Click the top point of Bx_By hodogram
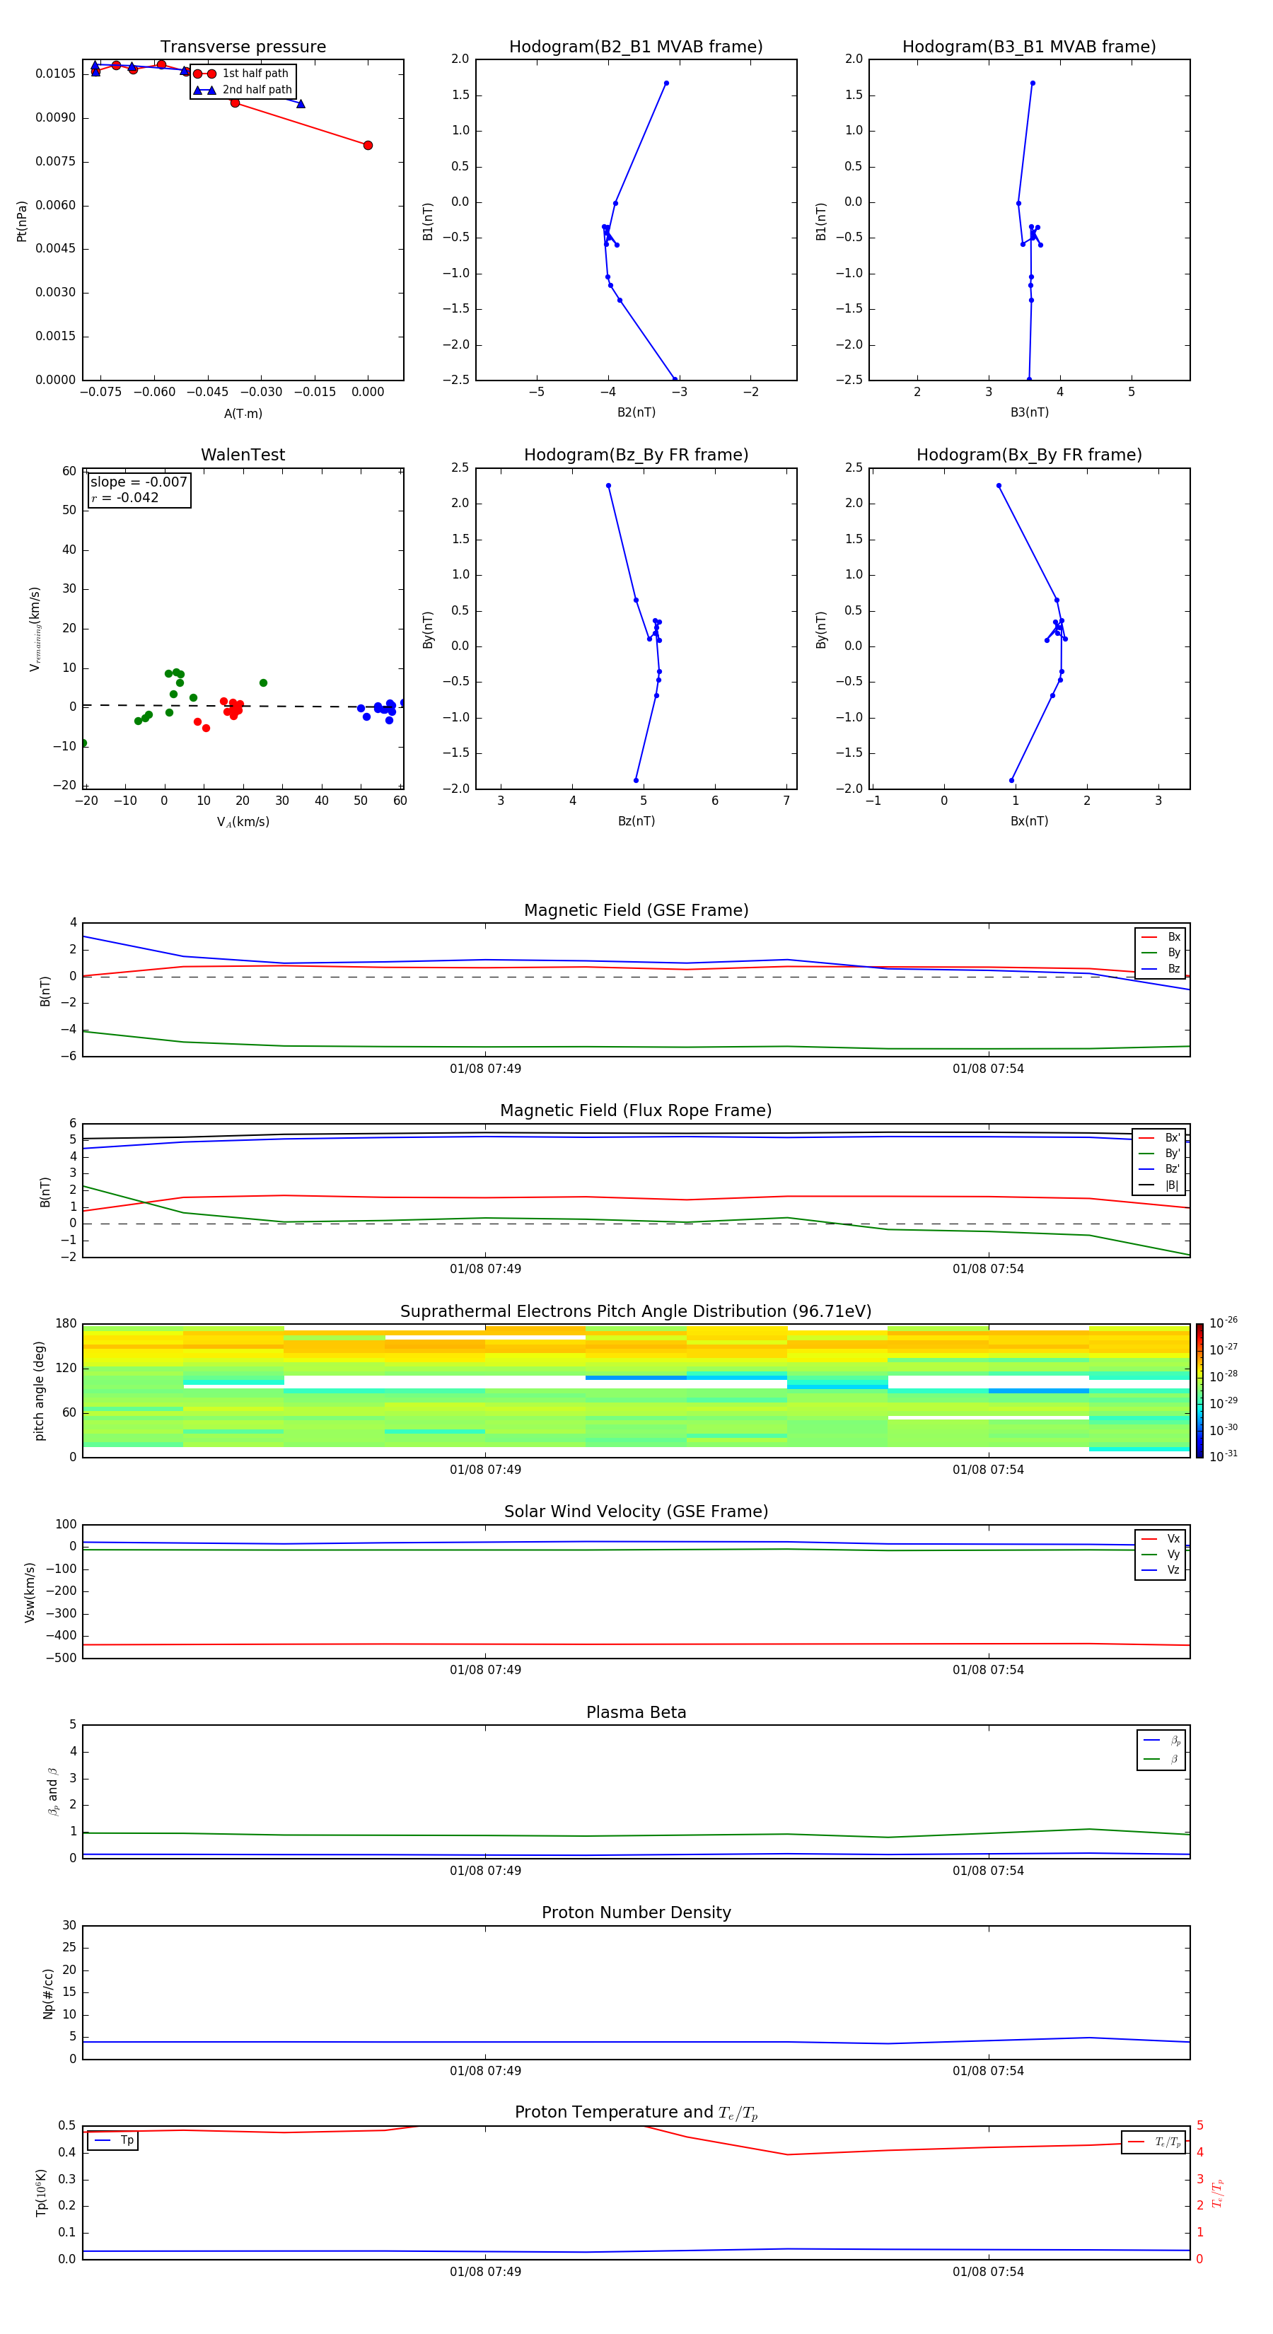This screenshot has height=2334, width=1273. (999, 486)
